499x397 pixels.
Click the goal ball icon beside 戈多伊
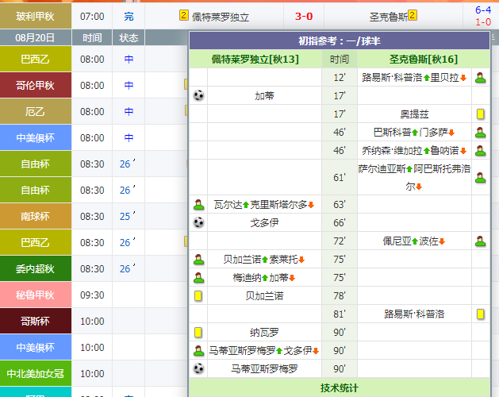(x=198, y=223)
